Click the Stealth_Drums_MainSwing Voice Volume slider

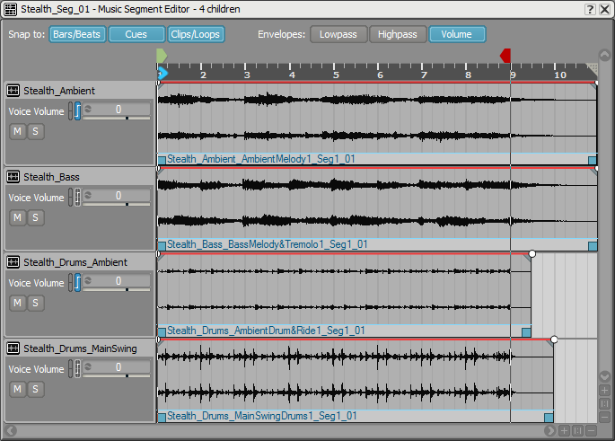pyautogui.click(x=117, y=375)
